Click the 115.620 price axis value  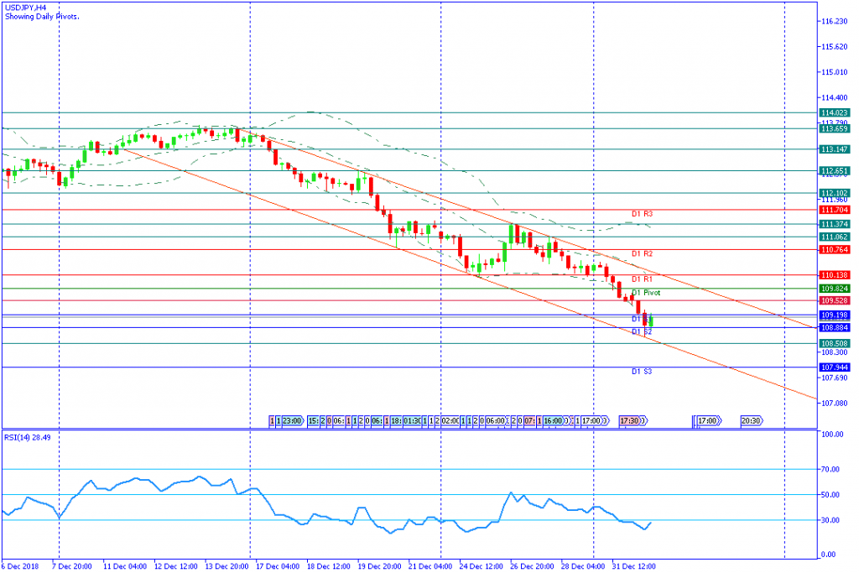(x=835, y=47)
